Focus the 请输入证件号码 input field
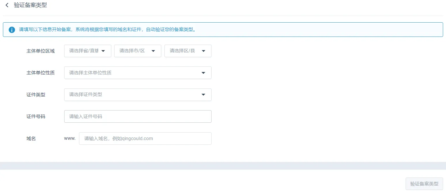This screenshot has height=192, width=446. click(138, 117)
